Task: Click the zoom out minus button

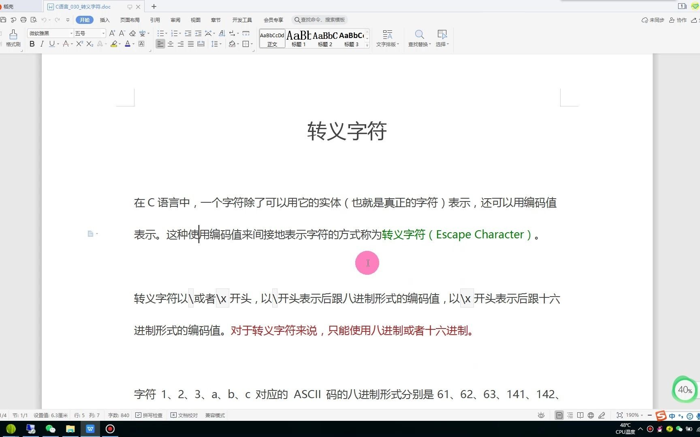Action: [650, 415]
